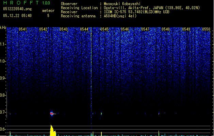Viewport: 214px width, 136px height.
Task: Click the 0544 time marker
Action: [x=84, y=29]
